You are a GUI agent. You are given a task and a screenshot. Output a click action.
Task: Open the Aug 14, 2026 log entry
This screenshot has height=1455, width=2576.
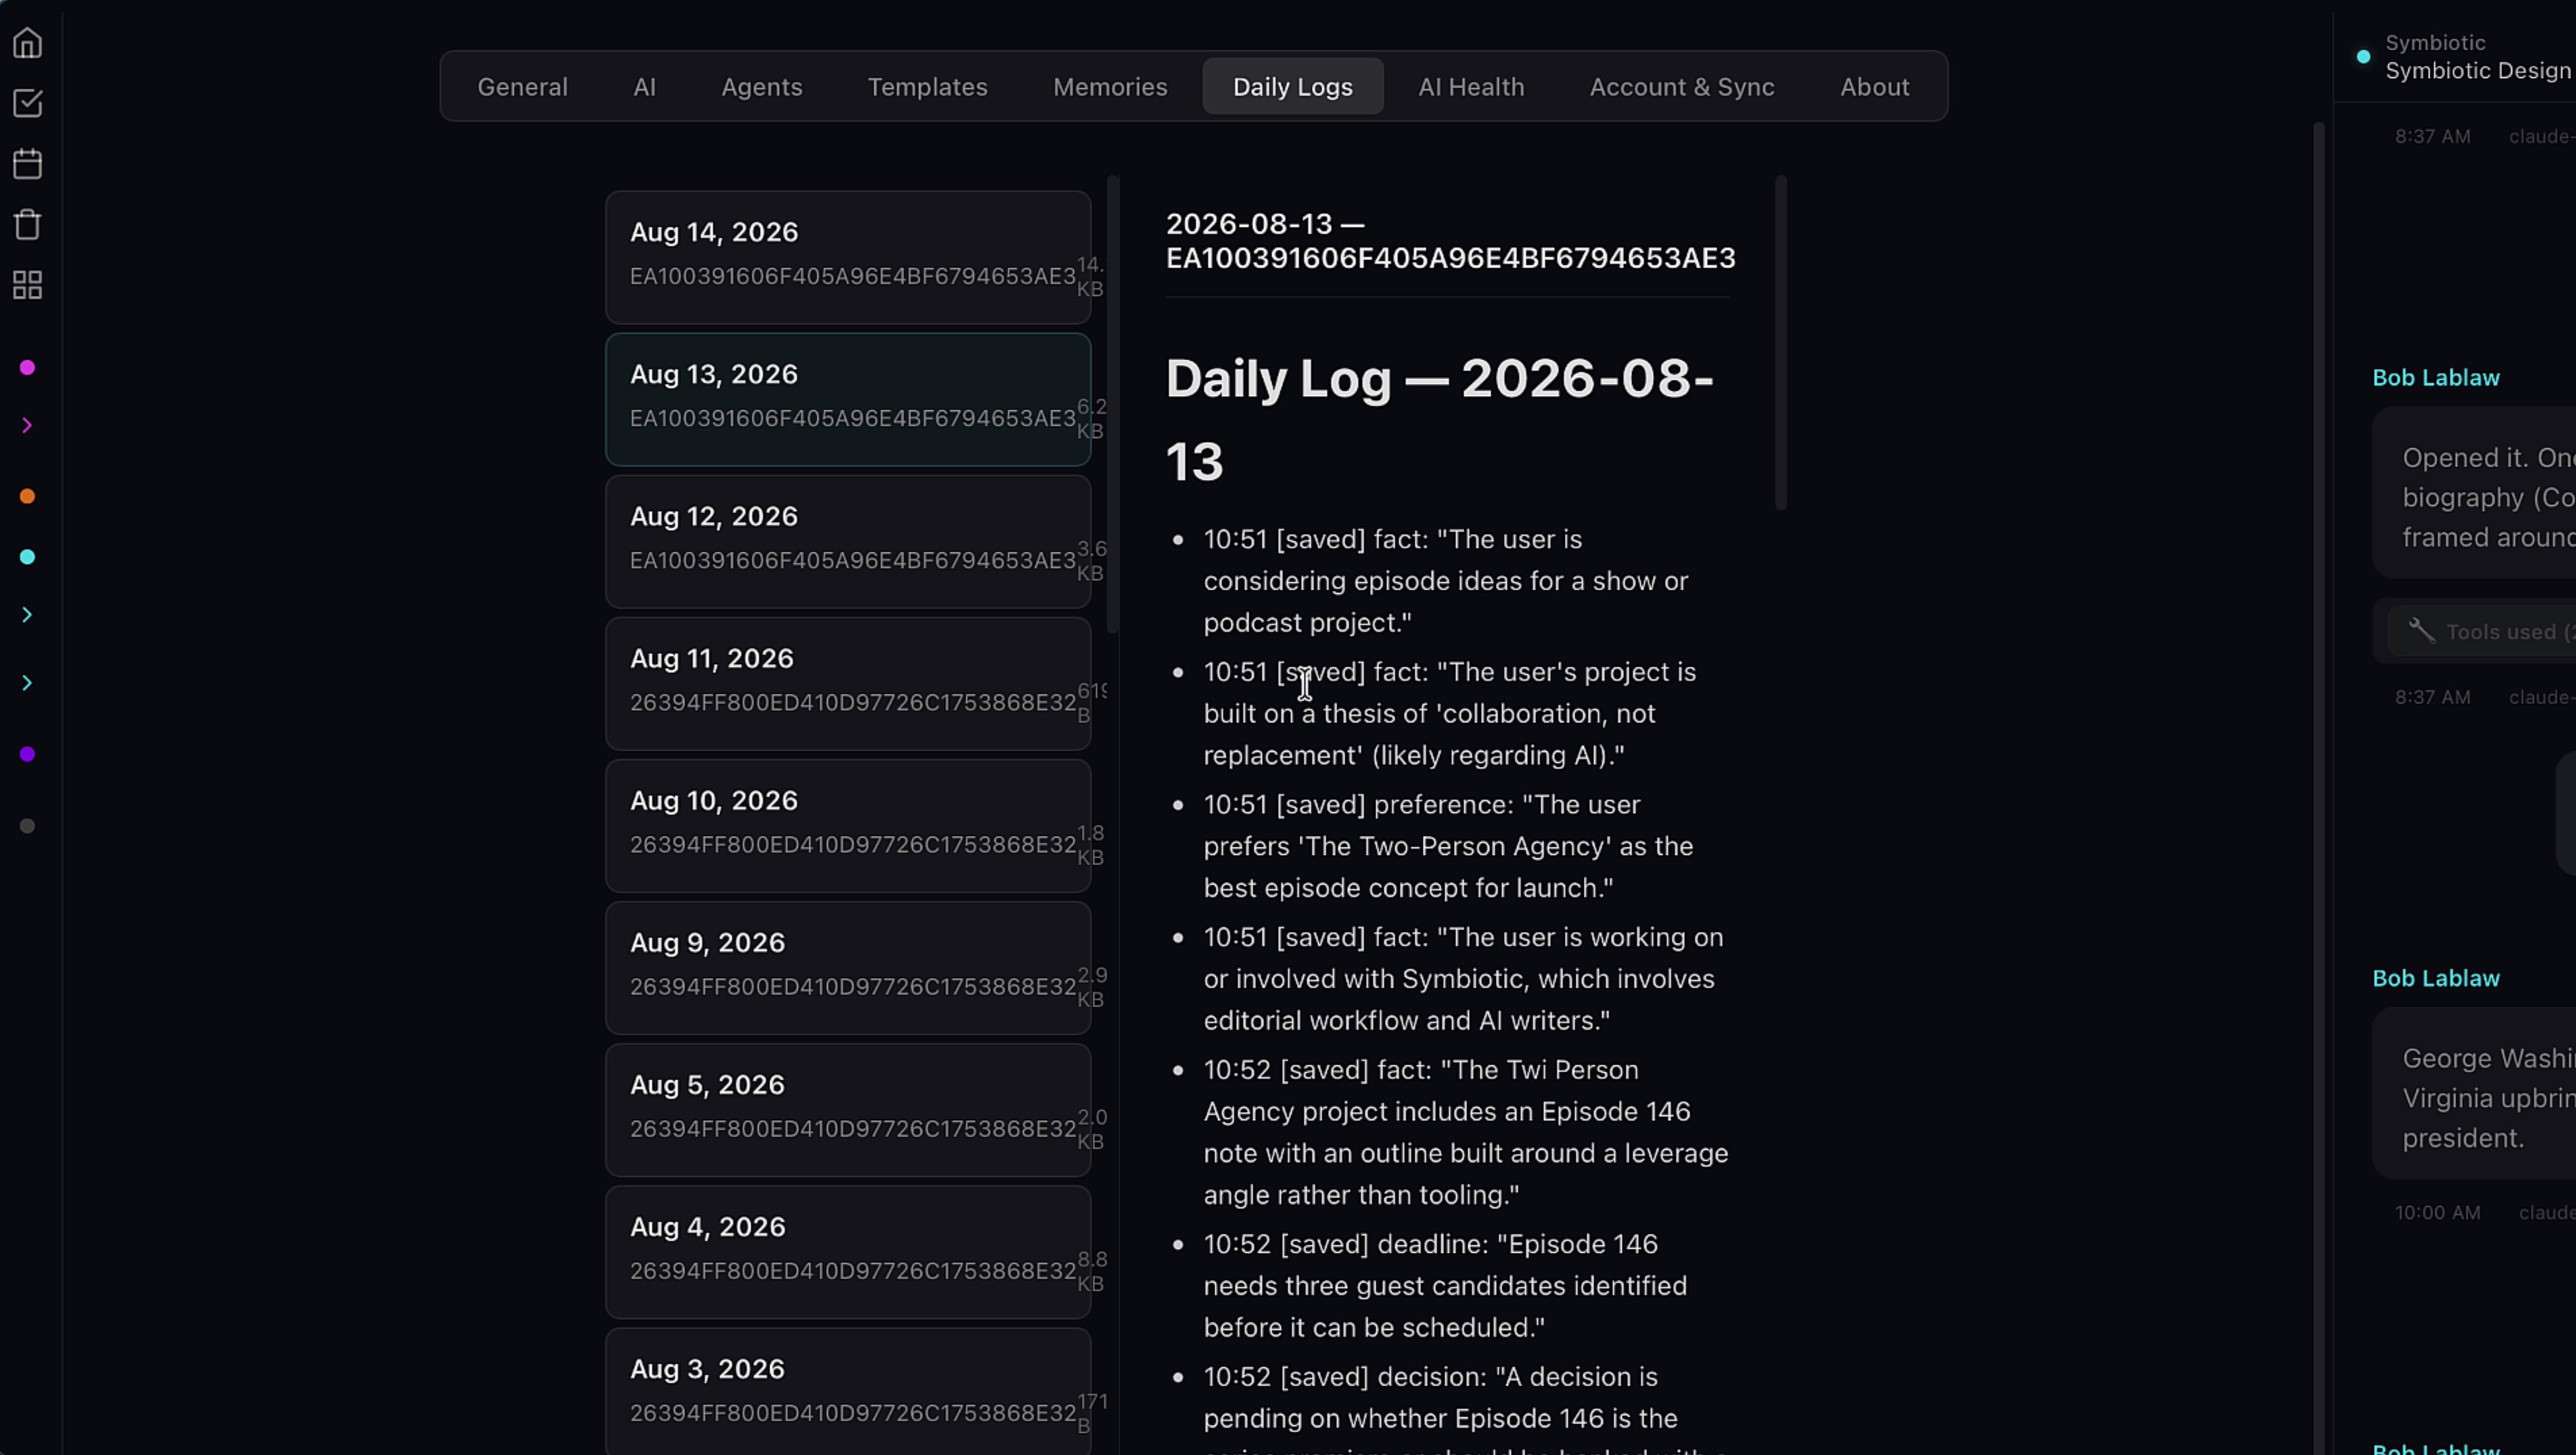point(847,257)
